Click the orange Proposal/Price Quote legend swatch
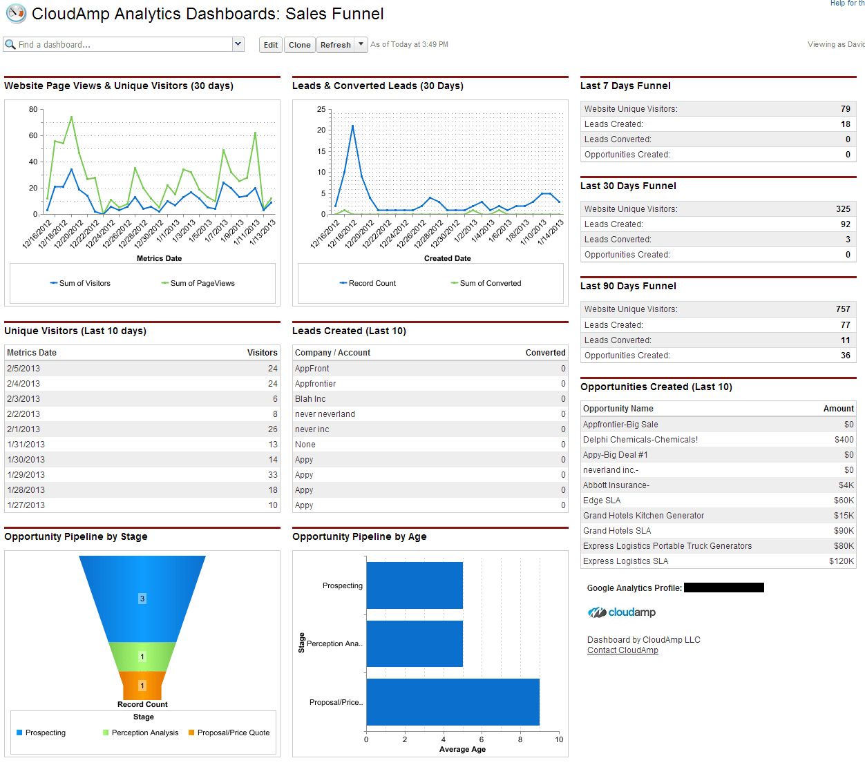This screenshot has height=767, width=865. (191, 732)
